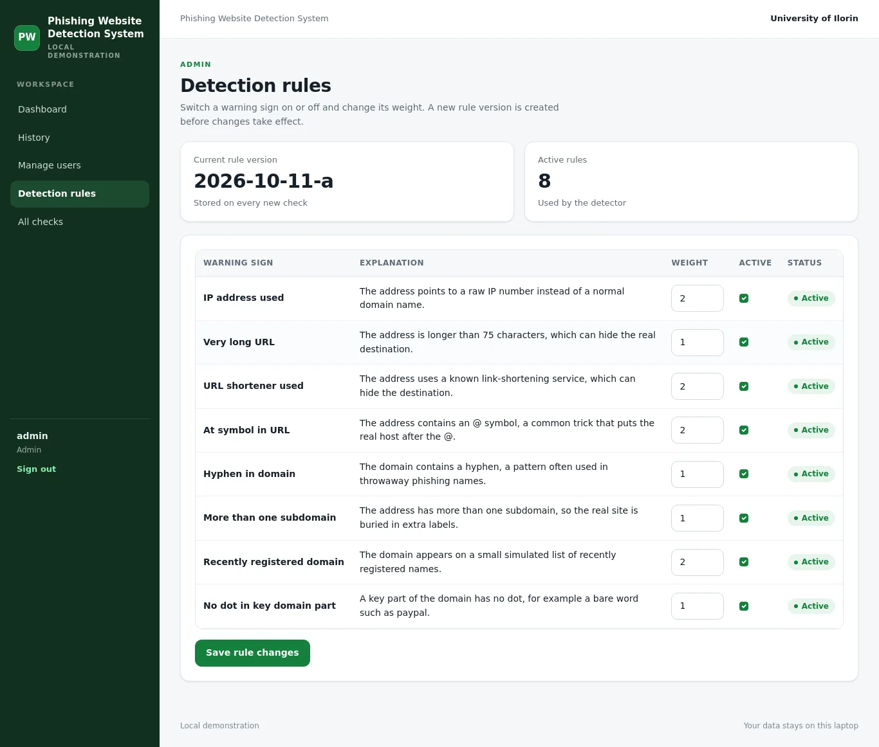Toggle More than one subdomain checkbox

point(744,518)
